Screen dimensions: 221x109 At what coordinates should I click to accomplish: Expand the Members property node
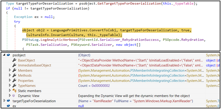click(10, 70)
